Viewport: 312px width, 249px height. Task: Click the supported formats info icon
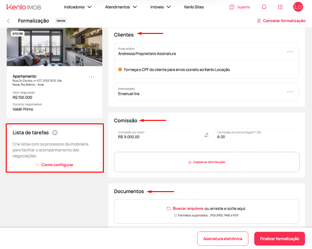pyautogui.click(x=175, y=215)
